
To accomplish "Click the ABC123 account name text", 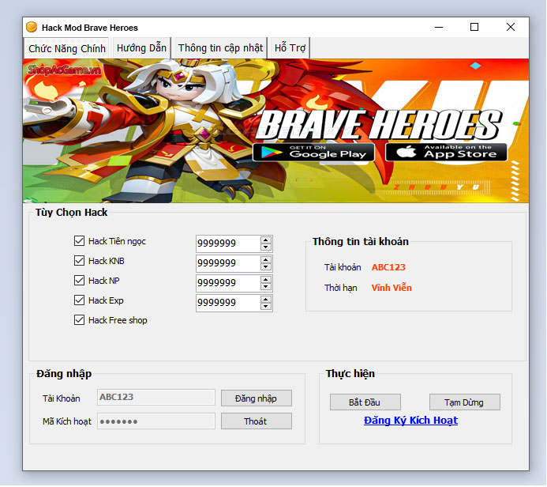I will [x=388, y=267].
